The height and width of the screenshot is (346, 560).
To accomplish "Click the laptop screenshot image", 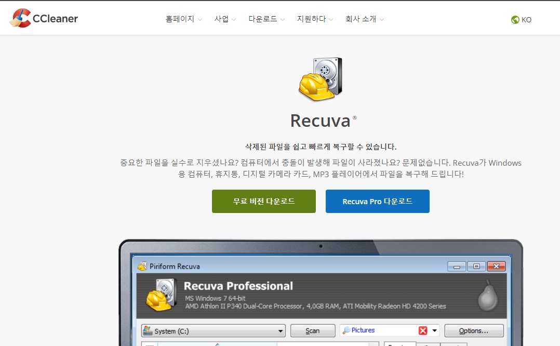I will click(x=321, y=293).
